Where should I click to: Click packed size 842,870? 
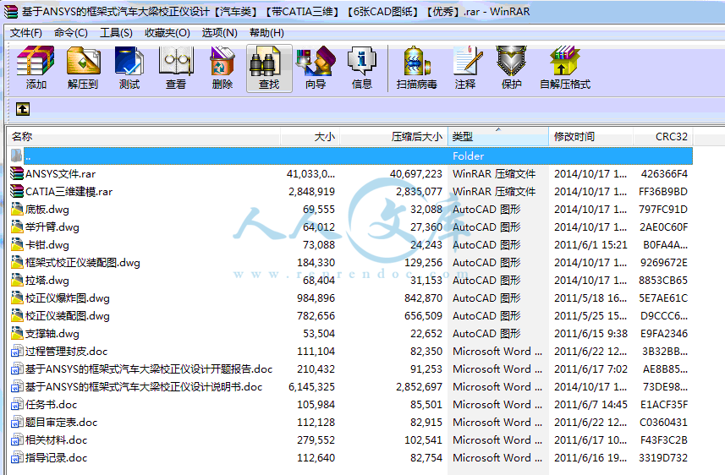point(423,298)
